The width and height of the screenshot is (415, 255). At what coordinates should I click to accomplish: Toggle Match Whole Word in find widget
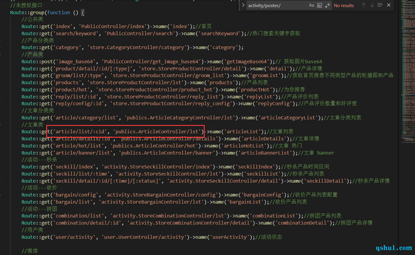(319, 5)
